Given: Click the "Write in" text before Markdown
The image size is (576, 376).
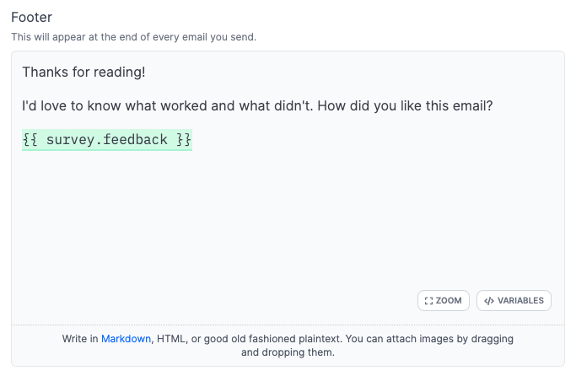Looking at the screenshot, I should pos(80,339).
